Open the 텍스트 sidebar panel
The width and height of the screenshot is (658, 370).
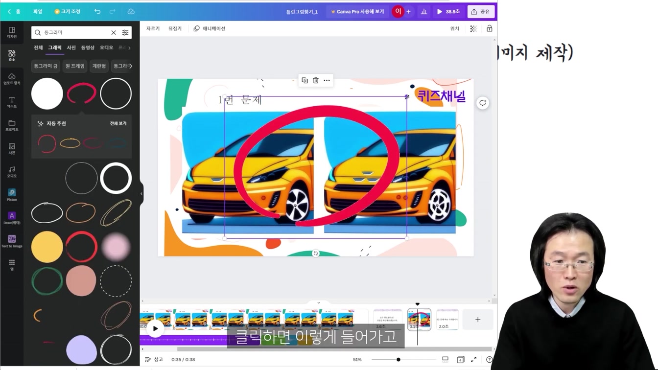pyautogui.click(x=12, y=102)
